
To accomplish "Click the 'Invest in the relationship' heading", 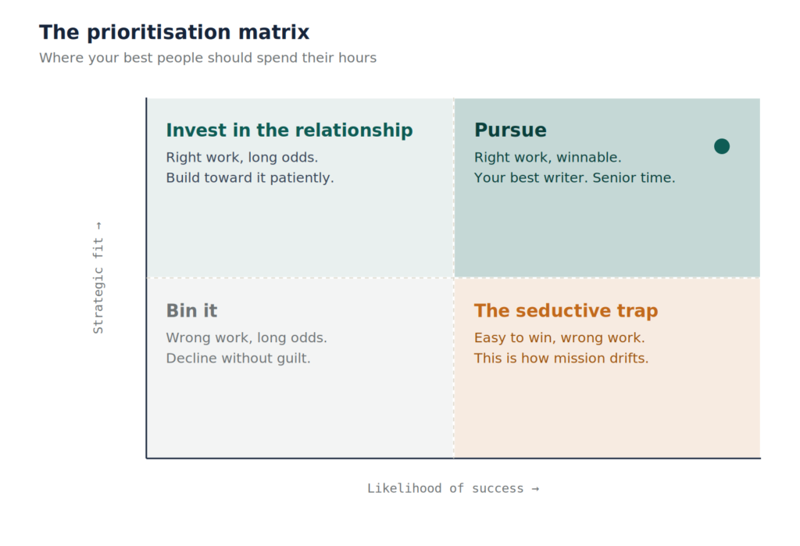I will click(289, 130).
